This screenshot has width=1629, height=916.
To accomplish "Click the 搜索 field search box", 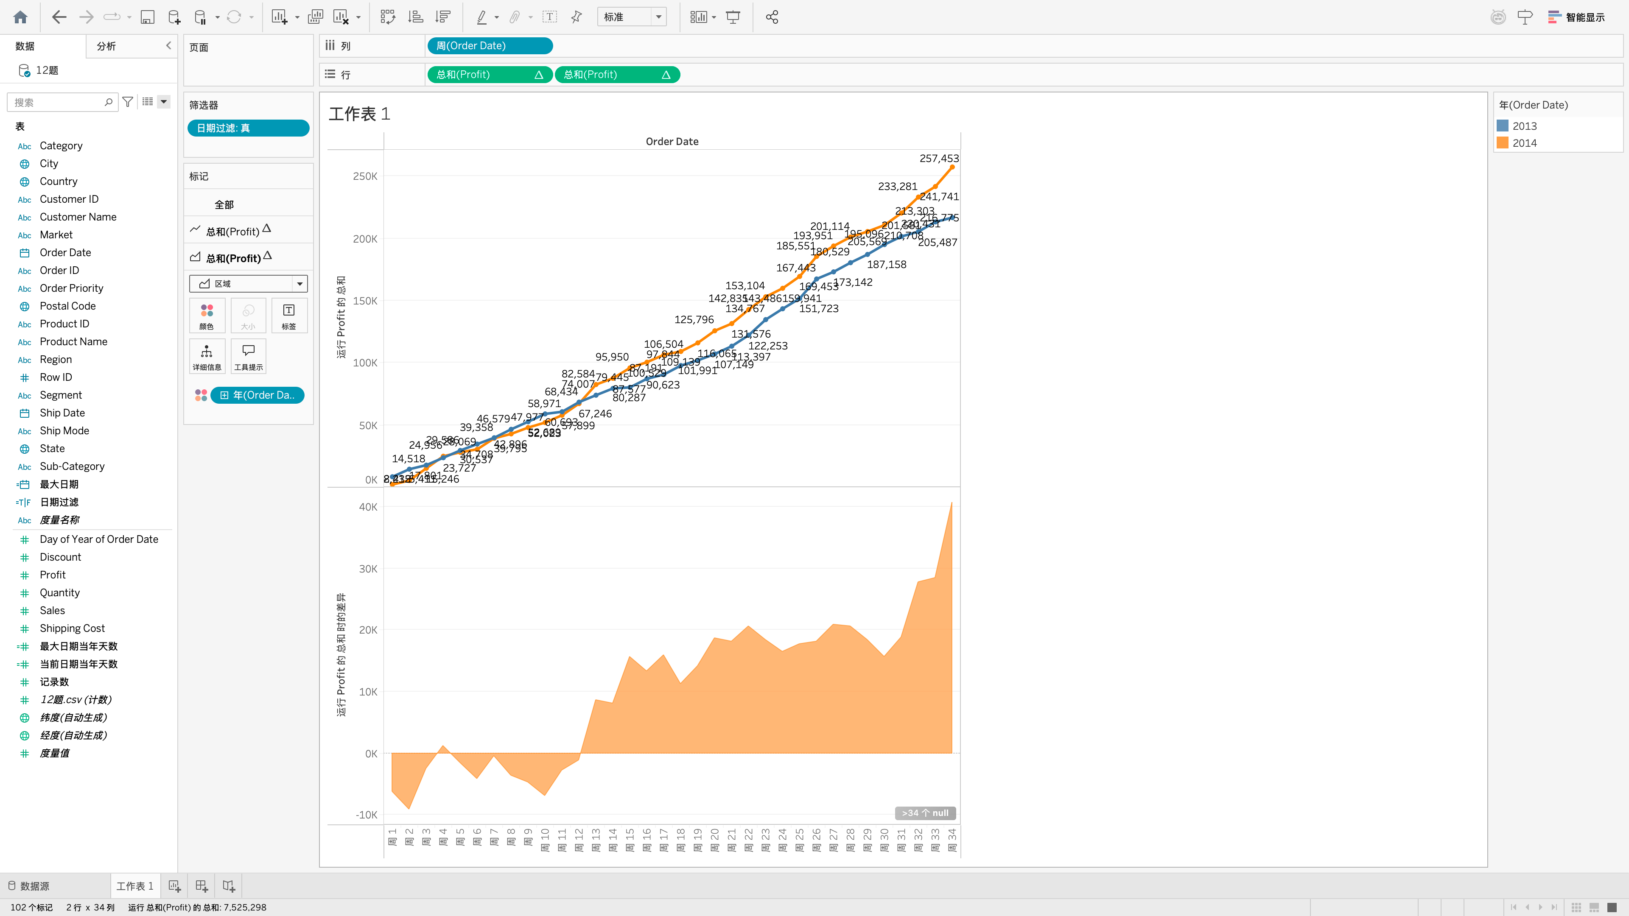I will pos(62,102).
